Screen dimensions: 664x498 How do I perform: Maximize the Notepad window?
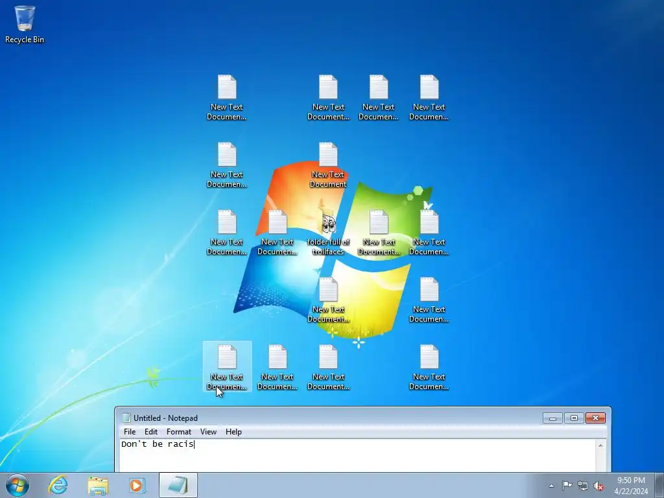click(574, 418)
